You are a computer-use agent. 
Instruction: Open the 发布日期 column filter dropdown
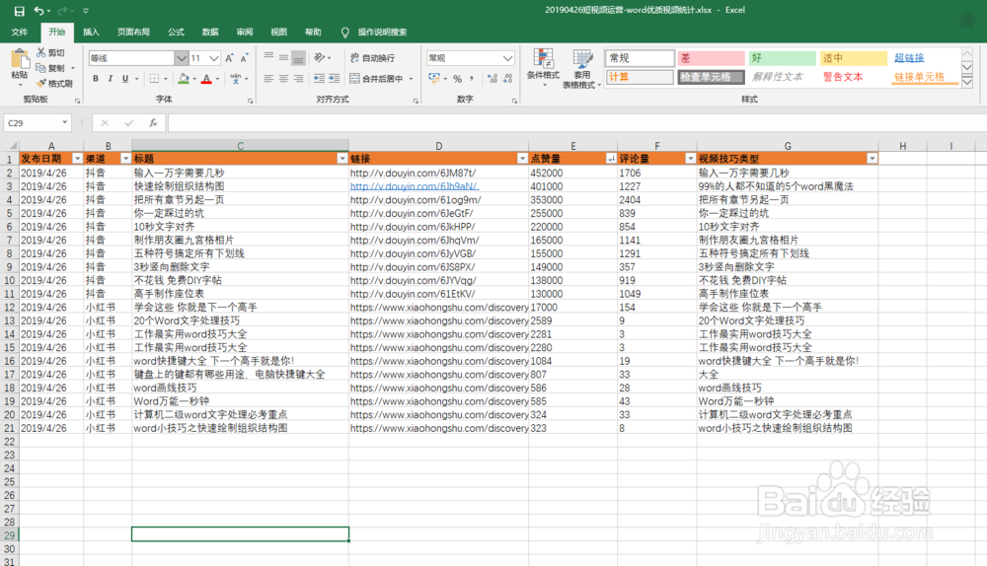(77, 159)
